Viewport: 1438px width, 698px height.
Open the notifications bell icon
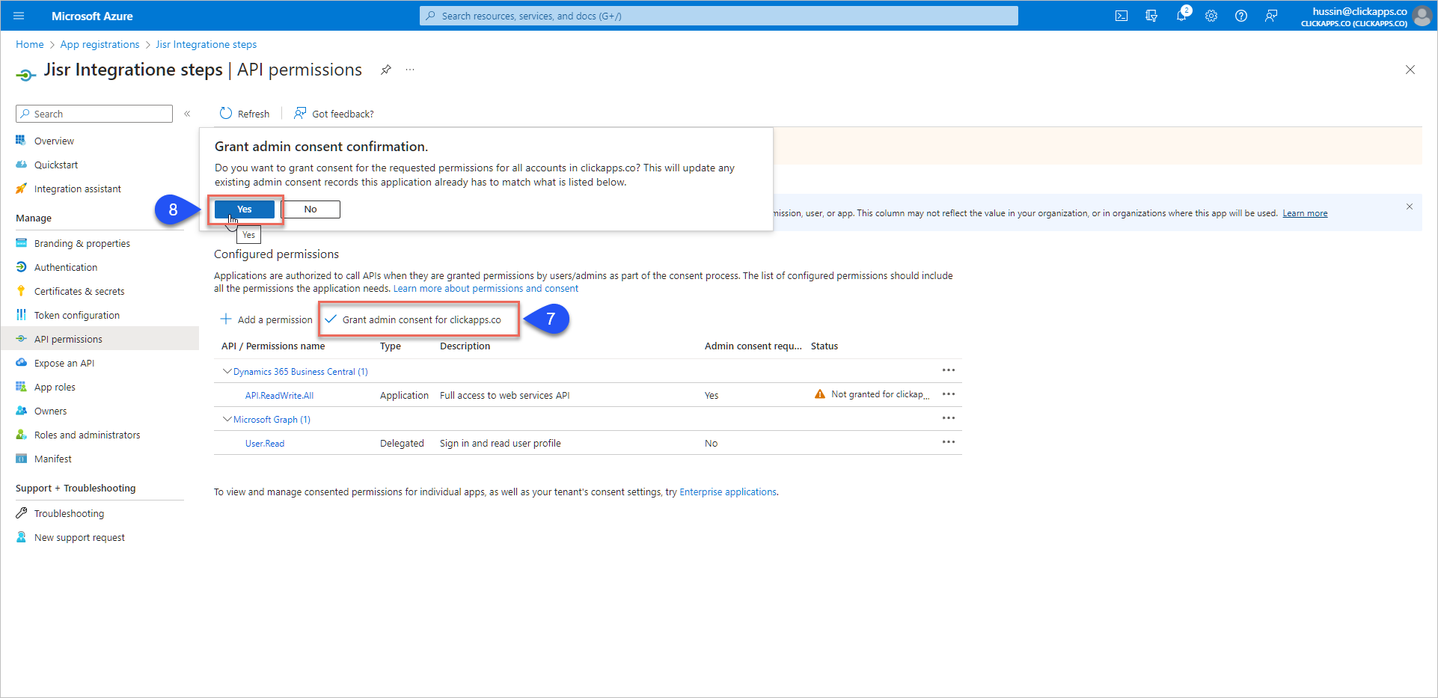(x=1181, y=16)
